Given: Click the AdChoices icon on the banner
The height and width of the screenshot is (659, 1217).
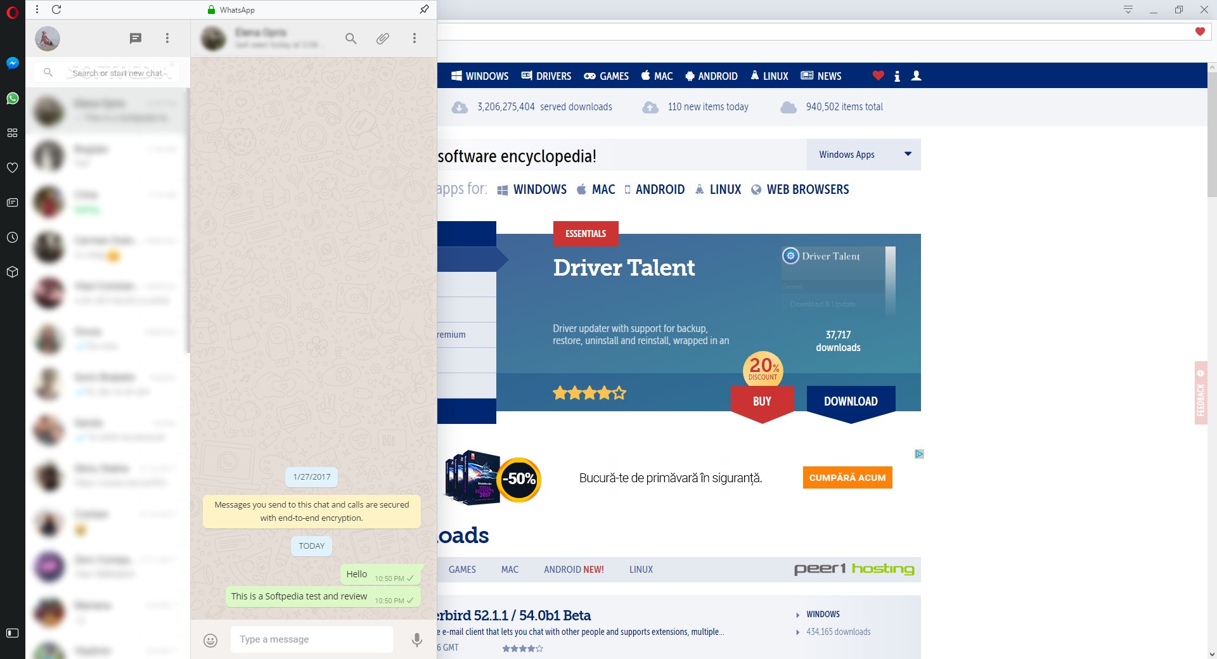Looking at the screenshot, I should (919, 454).
